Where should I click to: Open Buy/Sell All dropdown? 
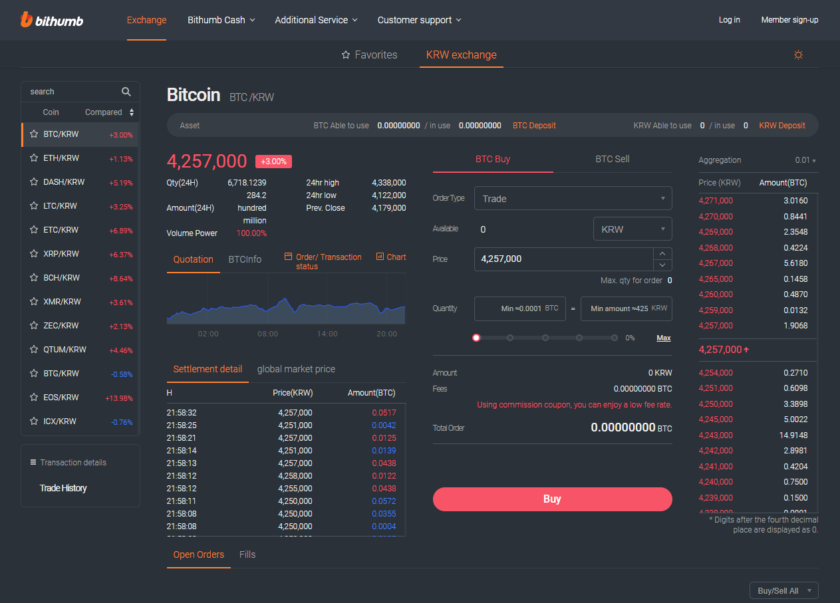[783, 590]
